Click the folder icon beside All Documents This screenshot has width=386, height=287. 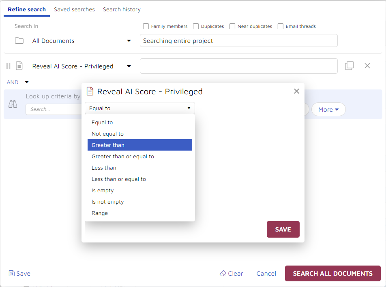coord(19,40)
